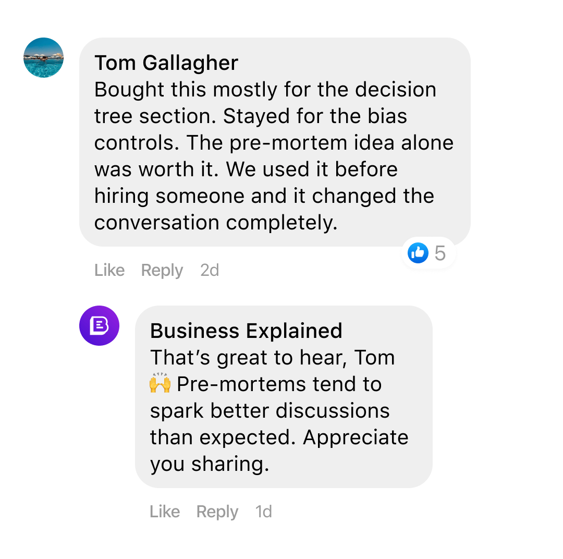Click the line 'That's great to hear, Tom'
The height and width of the screenshot is (559, 563).
[x=272, y=358]
